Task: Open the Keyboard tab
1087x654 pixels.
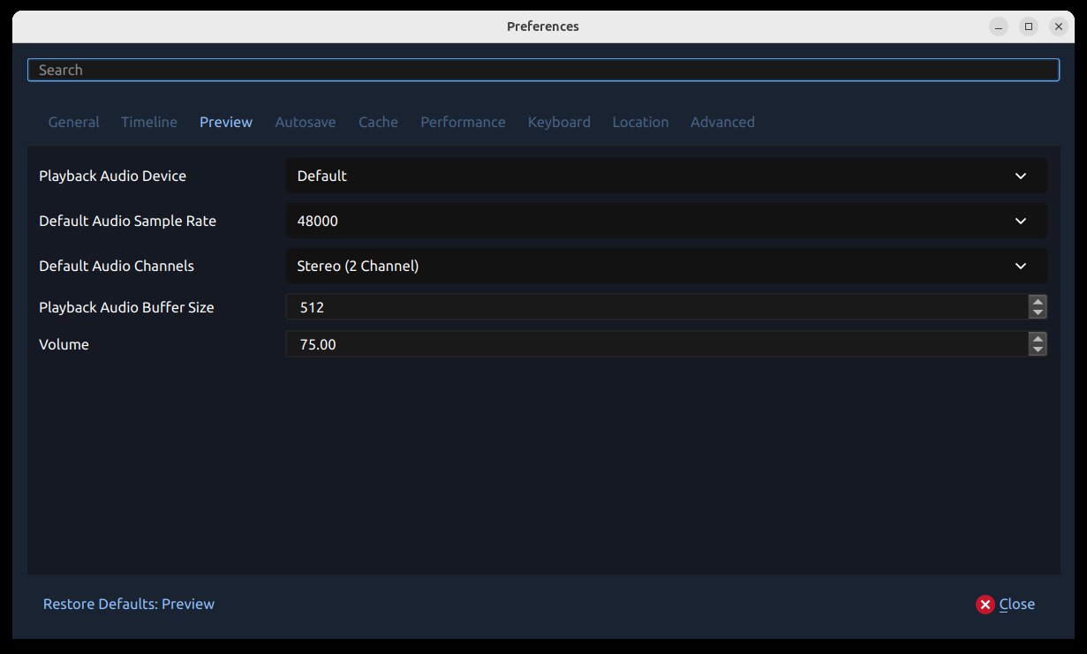Action: [559, 122]
